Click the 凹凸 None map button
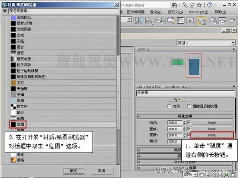238x178 pixels. click(212, 122)
